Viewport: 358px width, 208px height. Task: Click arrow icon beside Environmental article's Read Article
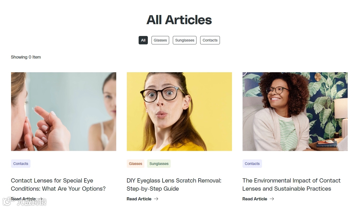[272, 199]
